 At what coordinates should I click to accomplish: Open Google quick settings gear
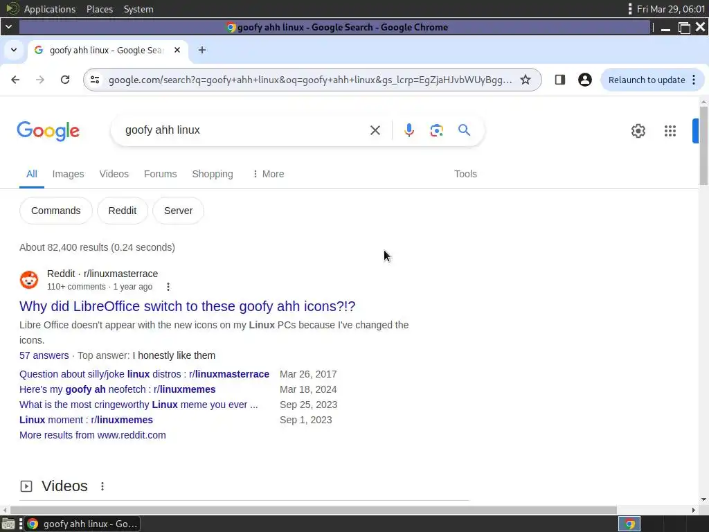[x=638, y=131]
